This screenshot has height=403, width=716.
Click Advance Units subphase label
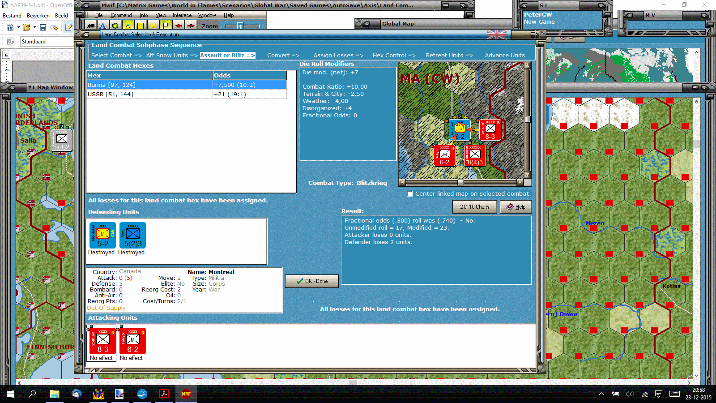[x=505, y=56]
